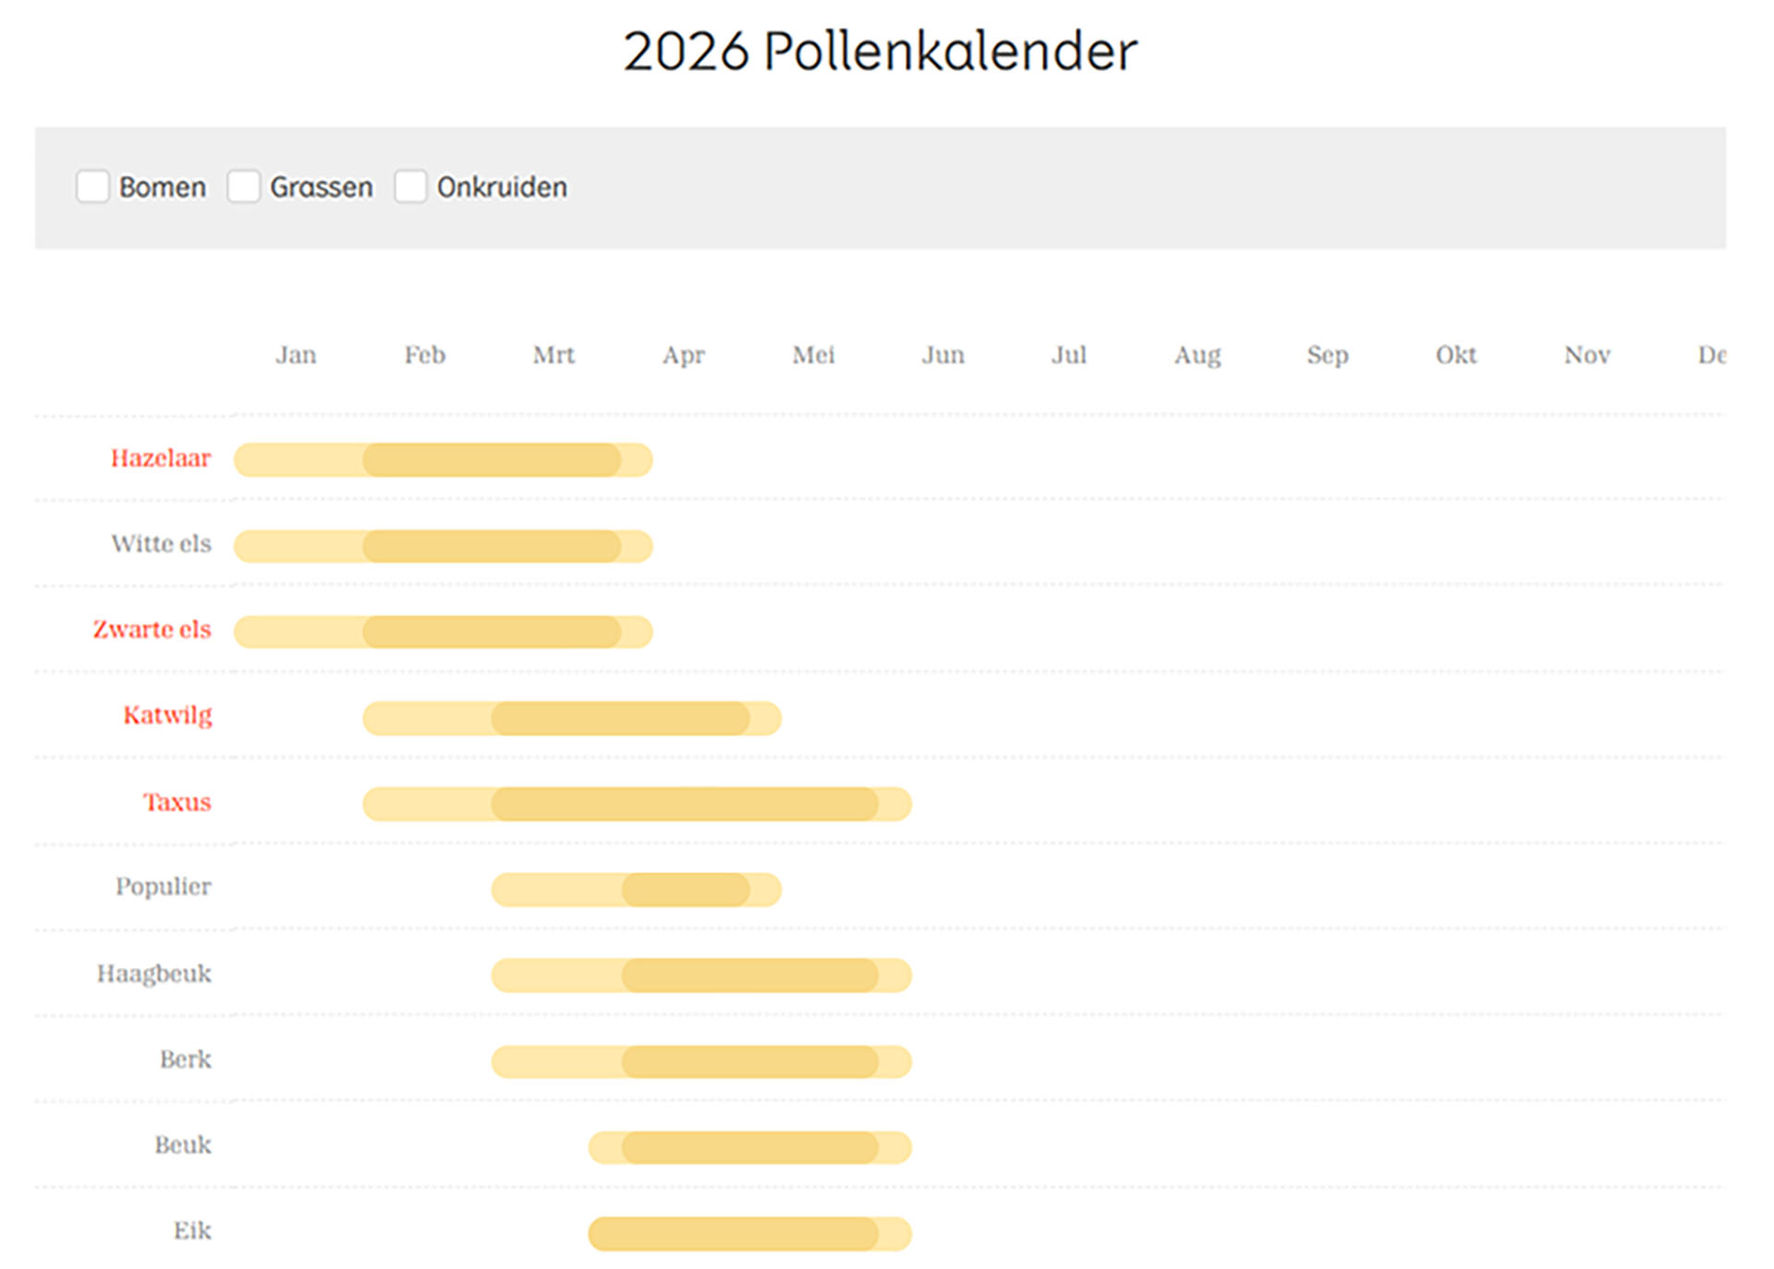Click the Okt month header

coord(1456,356)
